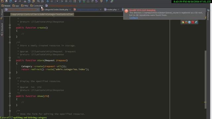This screenshot has height=119, width=212.
Task: Click 'Category::create' in store method
Action: tap(32, 66)
